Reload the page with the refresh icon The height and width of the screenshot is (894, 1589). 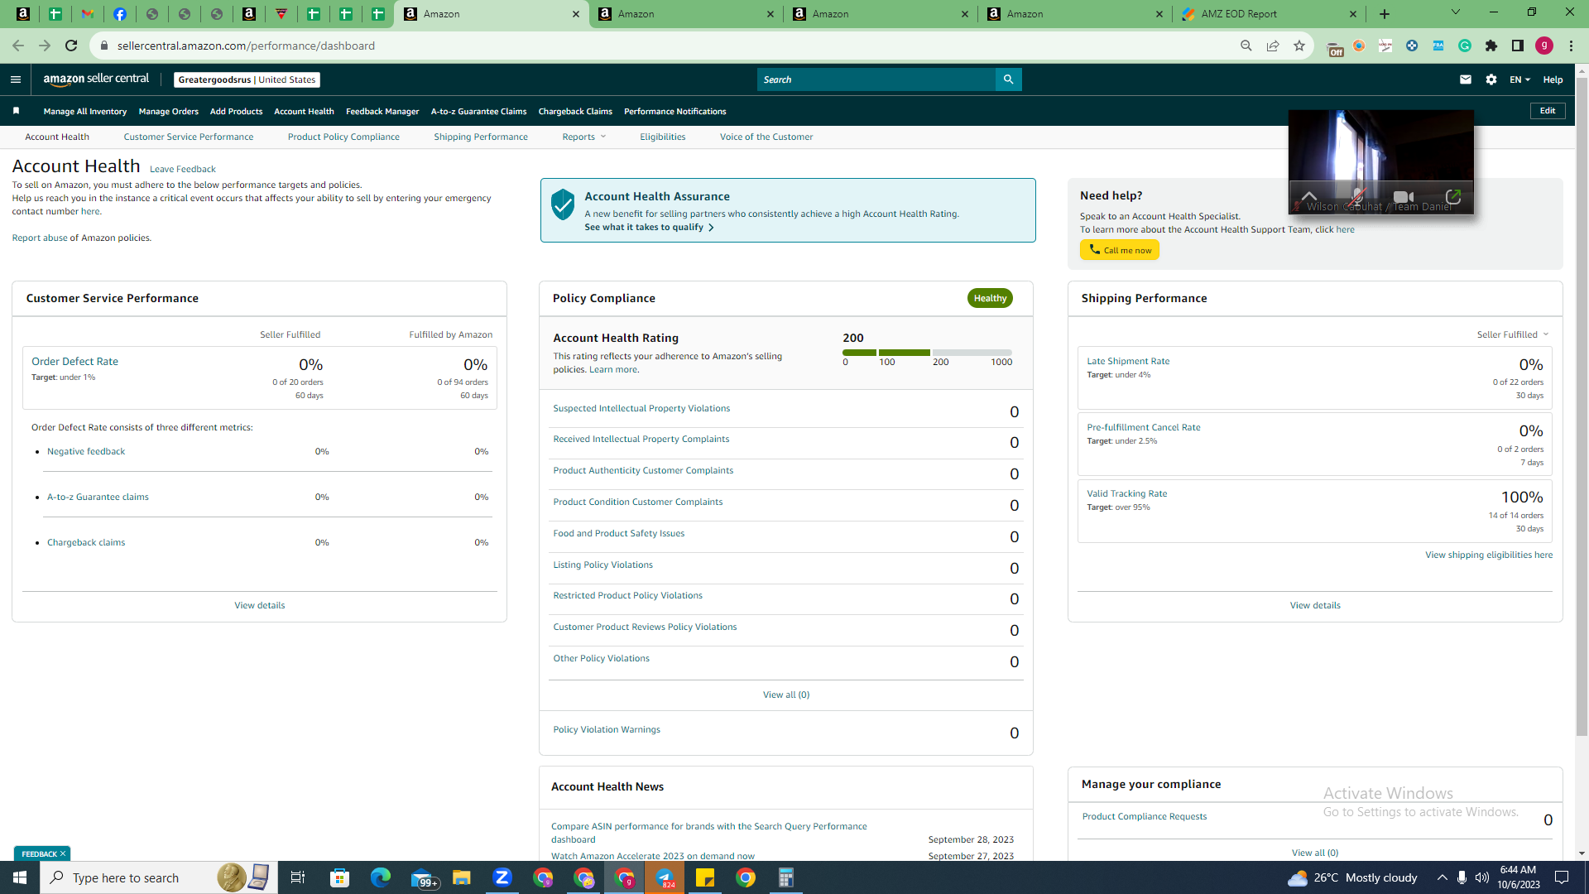[x=71, y=46]
